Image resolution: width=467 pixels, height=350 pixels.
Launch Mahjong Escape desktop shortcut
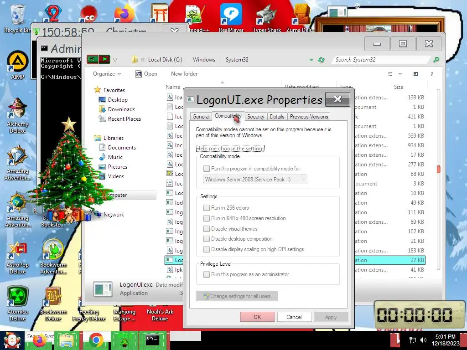click(x=125, y=315)
